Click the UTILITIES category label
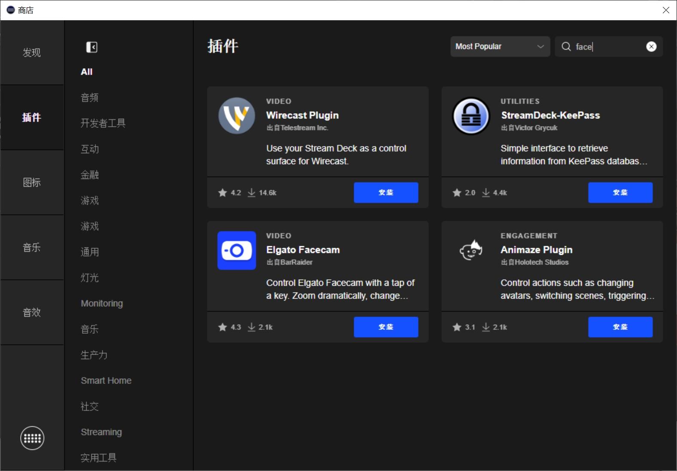 click(x=520, y=101)
